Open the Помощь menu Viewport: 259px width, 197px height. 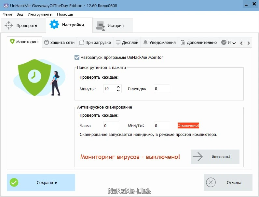coord(65,14)
